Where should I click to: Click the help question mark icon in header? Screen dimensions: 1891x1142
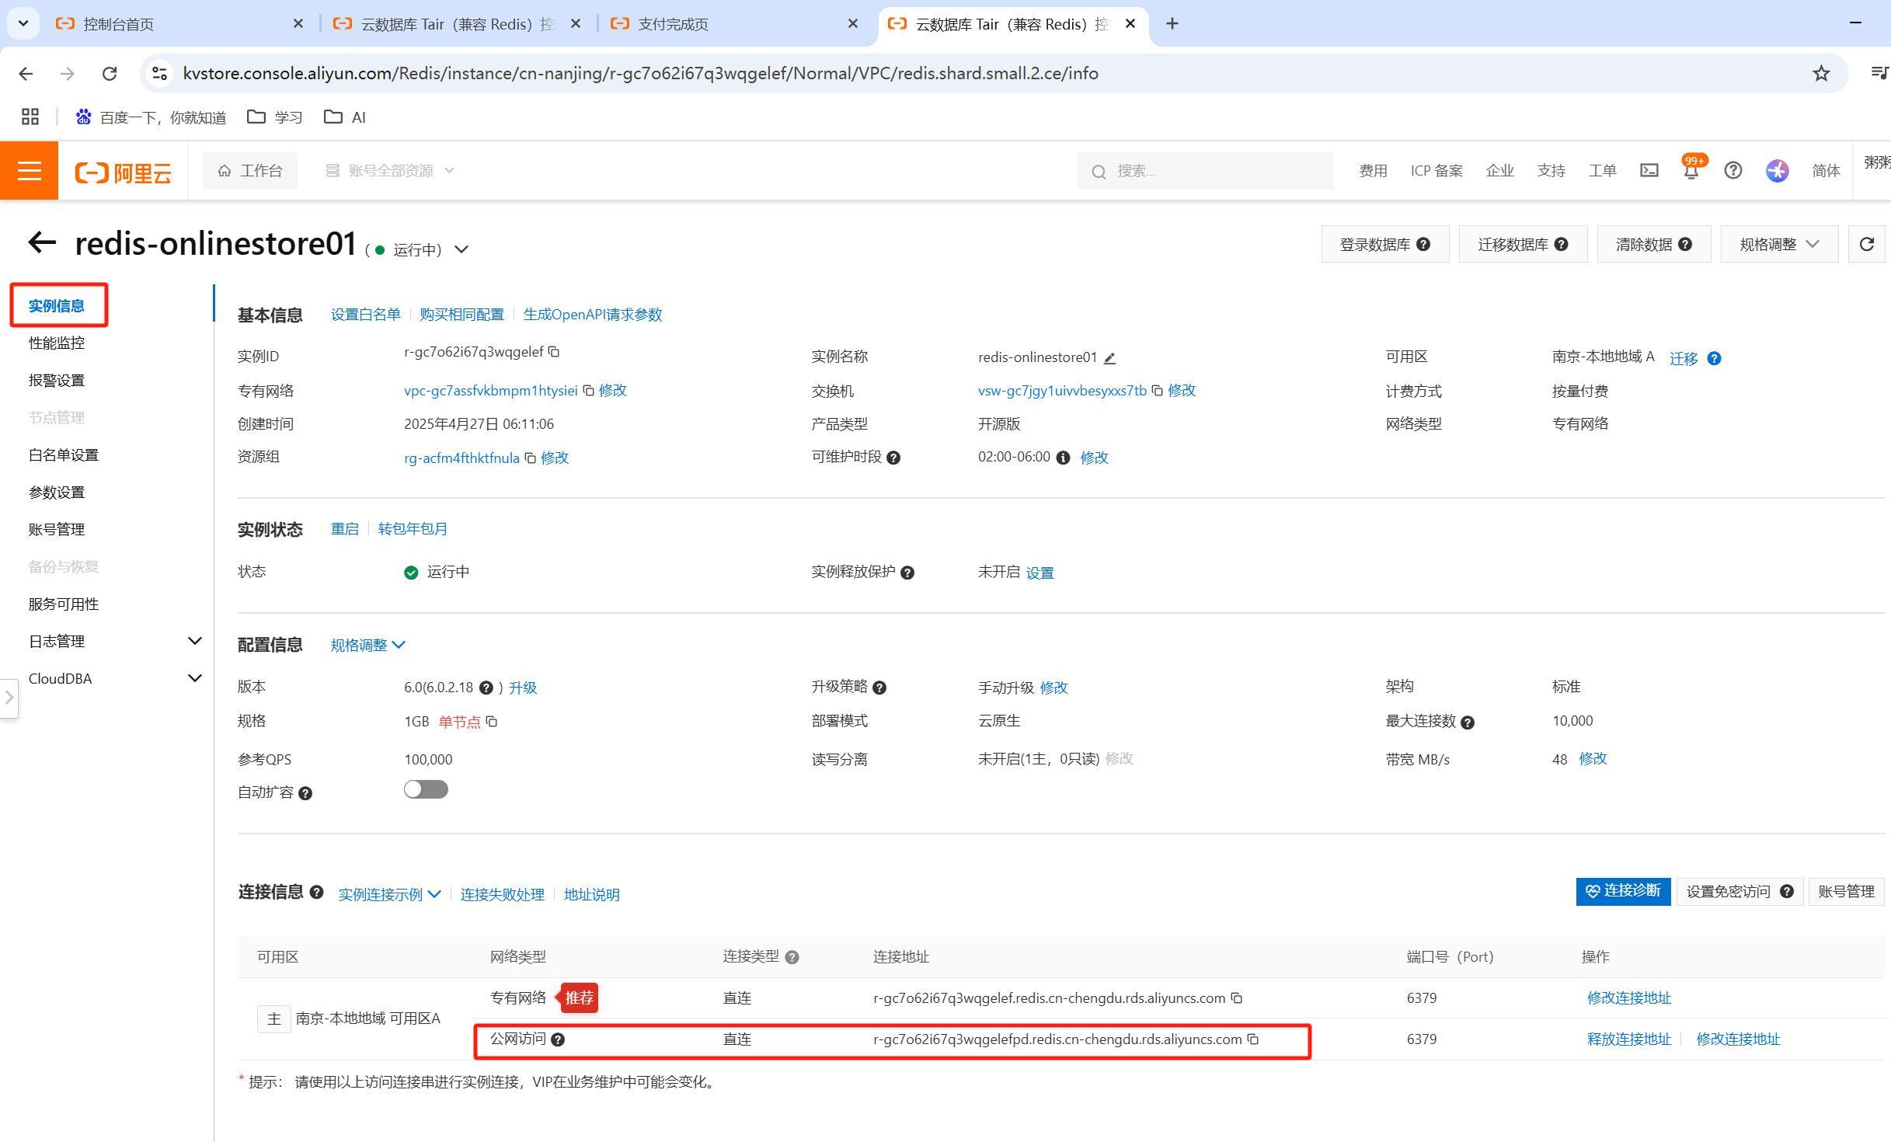click(1733, 170)
